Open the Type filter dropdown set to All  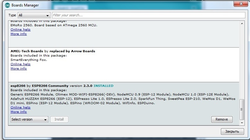(x=34, y=15)
